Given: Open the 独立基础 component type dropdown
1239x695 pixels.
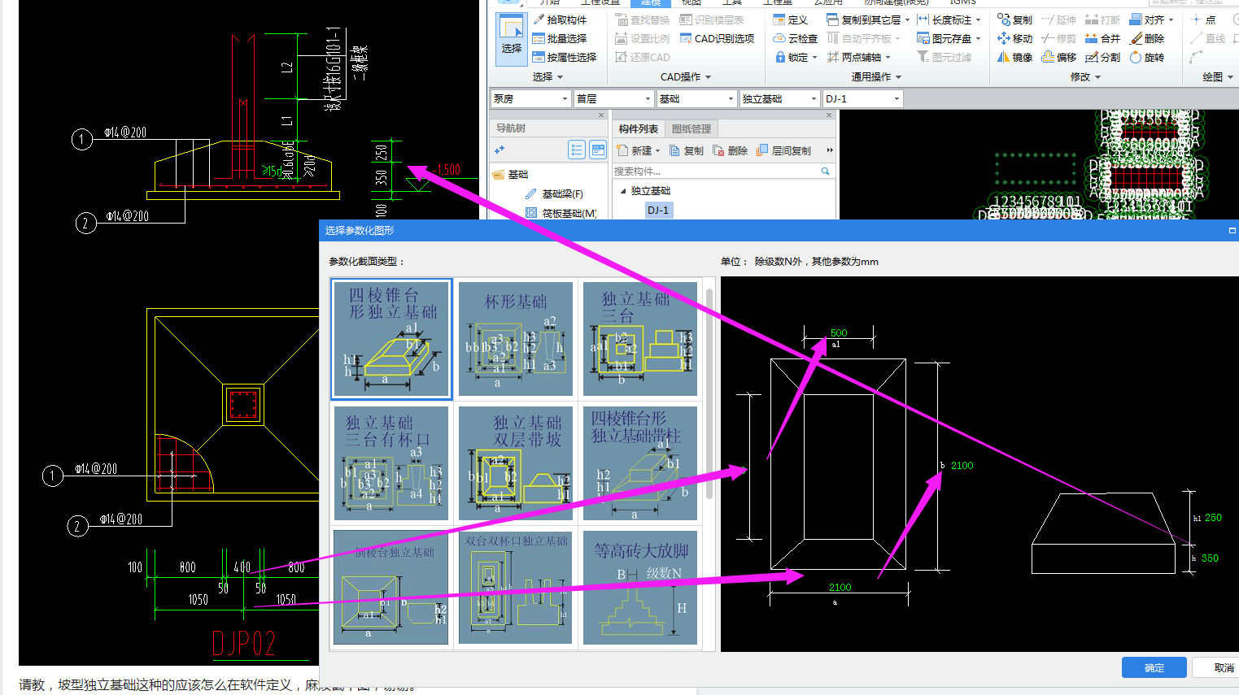Looking at the screenshot, I should (x=814, y=98).
